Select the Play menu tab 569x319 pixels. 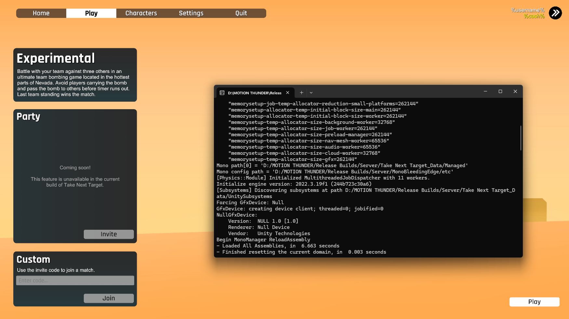91,13
